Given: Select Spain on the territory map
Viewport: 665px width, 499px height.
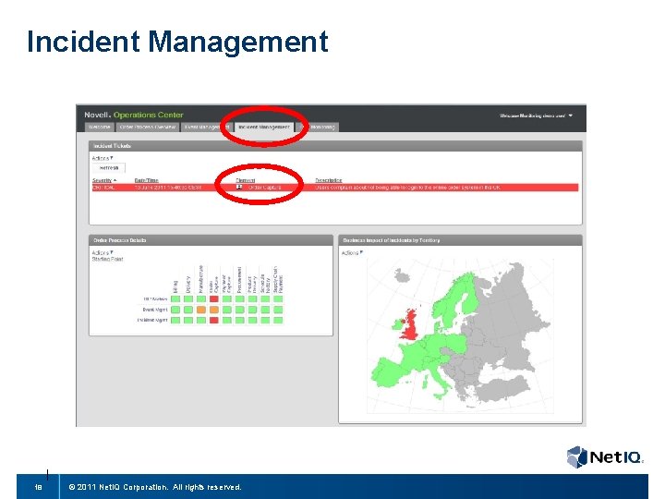Looking at the screenshot, I should pyautogui.click(x=387, y=371).
